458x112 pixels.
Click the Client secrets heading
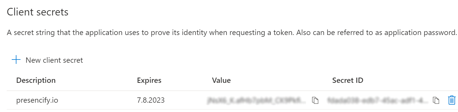coord(38,12)
